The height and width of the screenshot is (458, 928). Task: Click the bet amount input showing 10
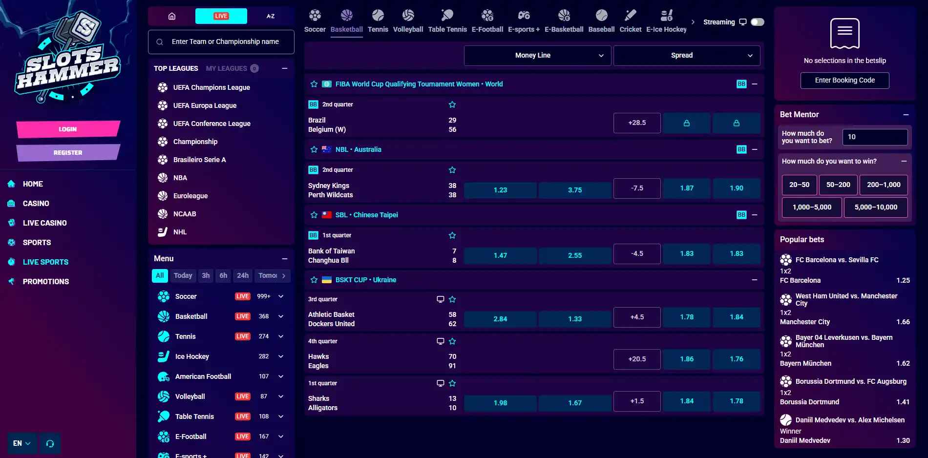point(875,137)
